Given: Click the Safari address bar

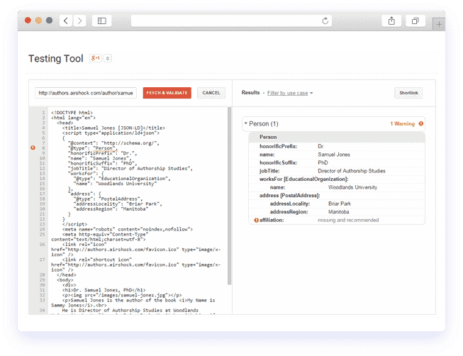Looking at the screenshot, I should pos(230,21).
